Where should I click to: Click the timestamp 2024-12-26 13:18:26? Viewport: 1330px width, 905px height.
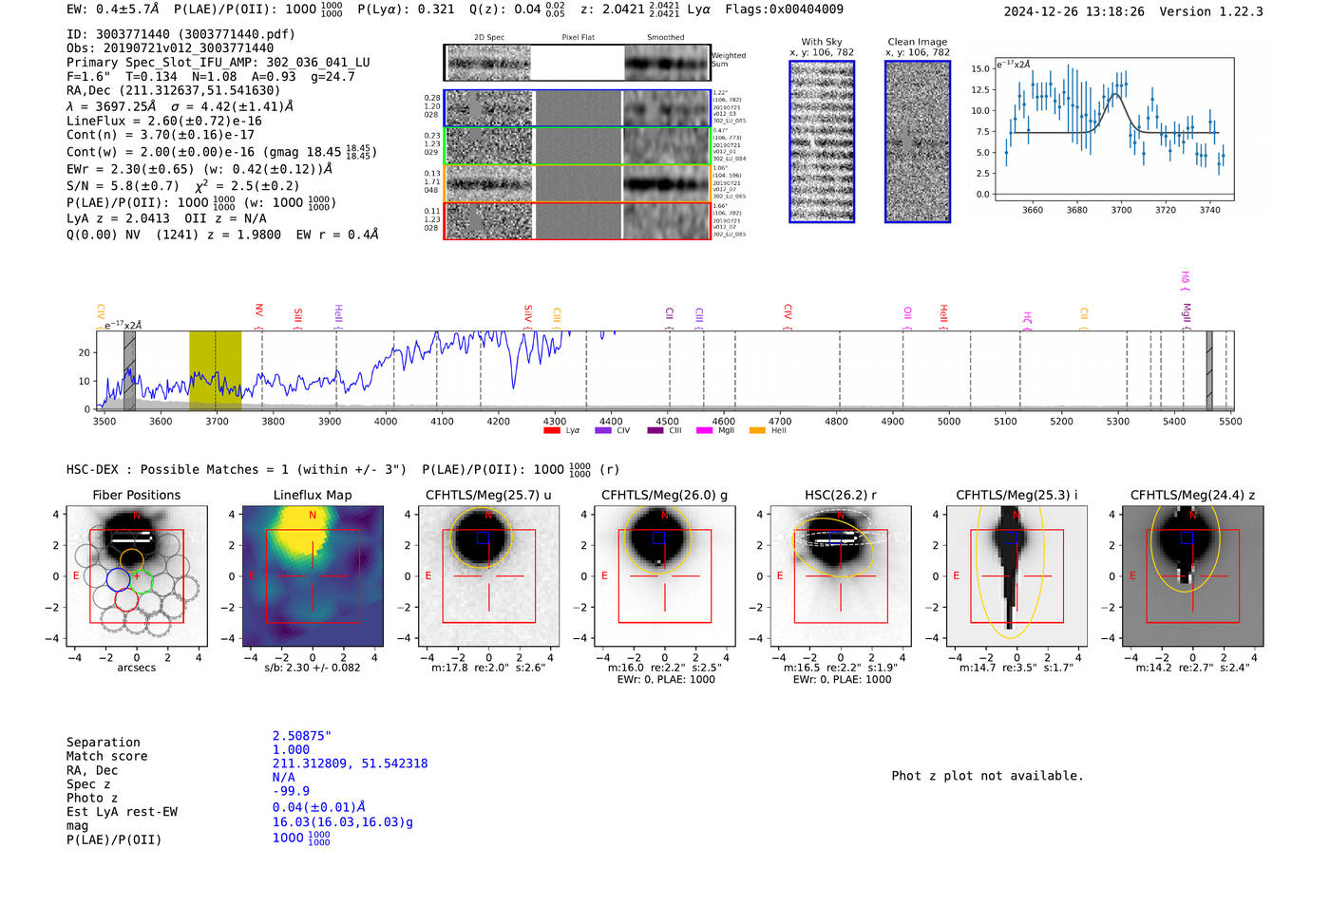click(1074, 11)
